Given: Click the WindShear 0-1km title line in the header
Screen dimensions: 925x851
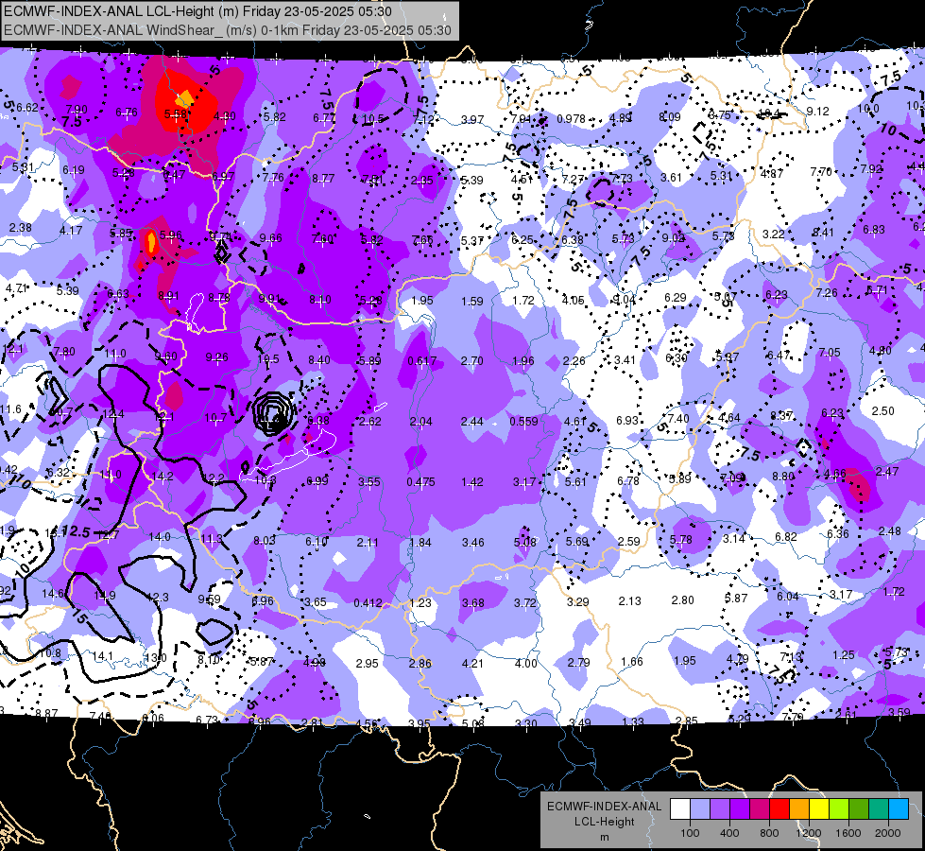Looking at the screenshot, I should (x=227, y=30).
